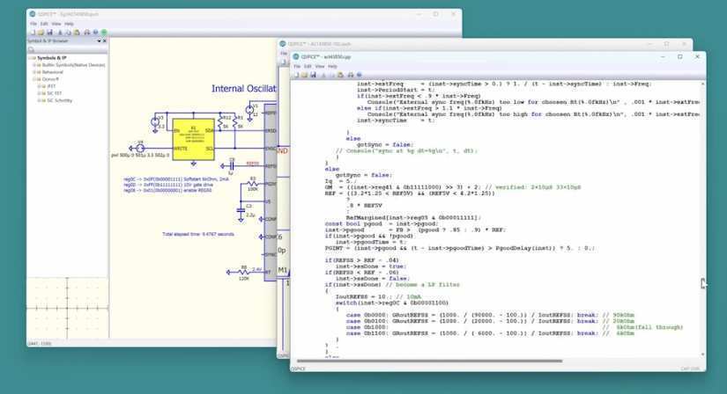Select the SiC FET folder in tree
Viewport: 727px width, 394px height.
[53, 93]
